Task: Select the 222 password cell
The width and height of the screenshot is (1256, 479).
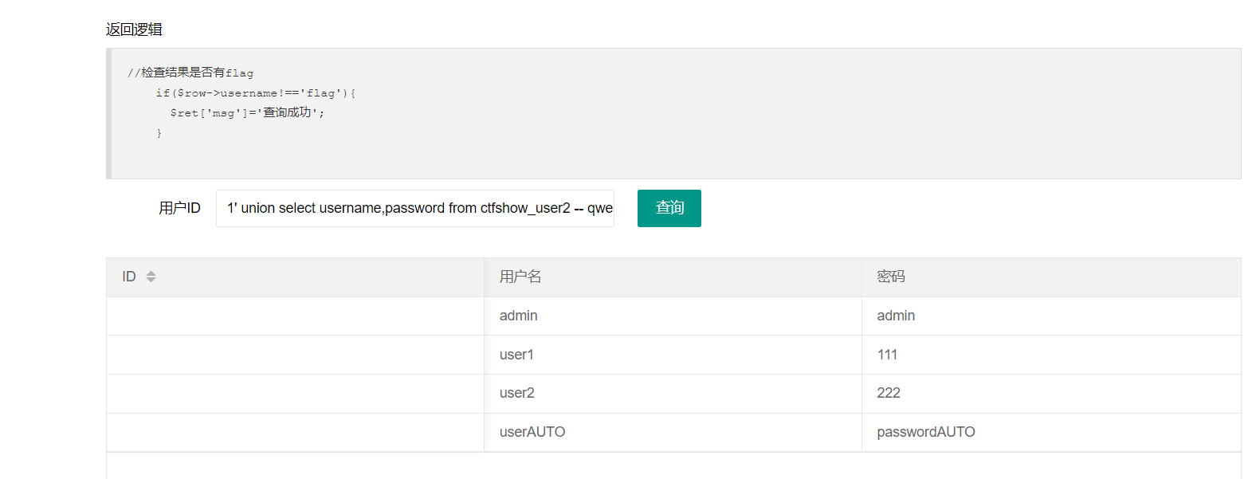Action: [x=1051, y=393]
